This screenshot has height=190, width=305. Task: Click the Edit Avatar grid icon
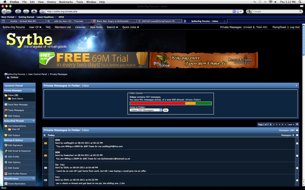(x=6, y=168)
